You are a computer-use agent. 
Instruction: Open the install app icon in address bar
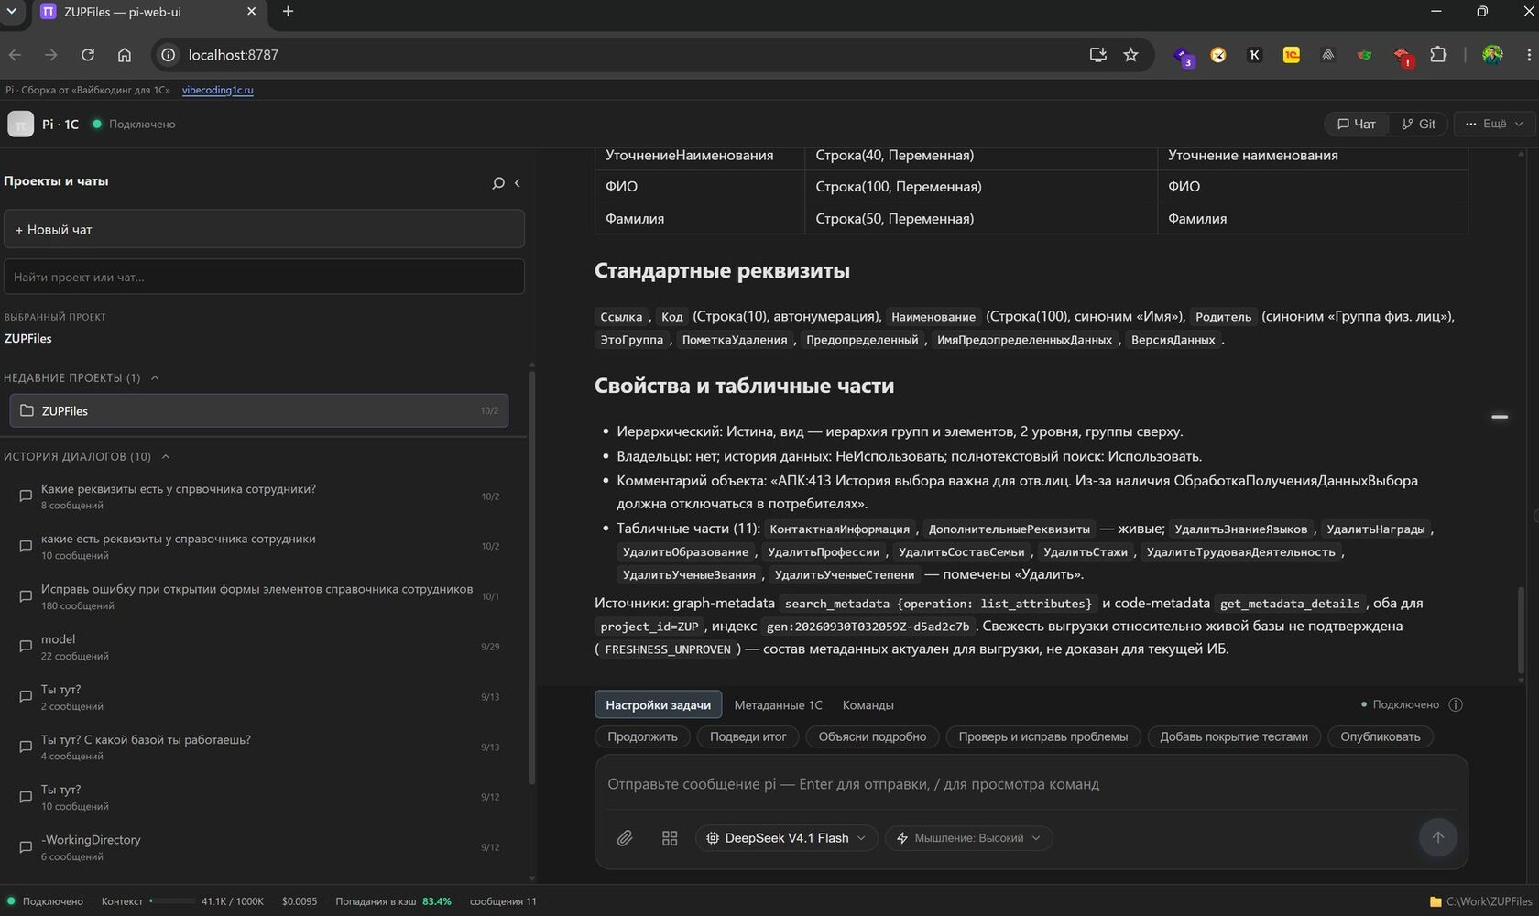(x=1097, y=55)
